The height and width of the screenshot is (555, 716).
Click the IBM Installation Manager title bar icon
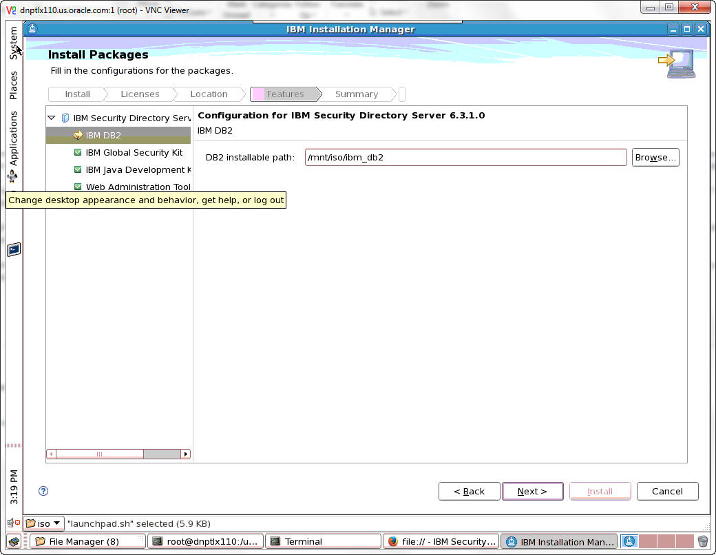32,29
